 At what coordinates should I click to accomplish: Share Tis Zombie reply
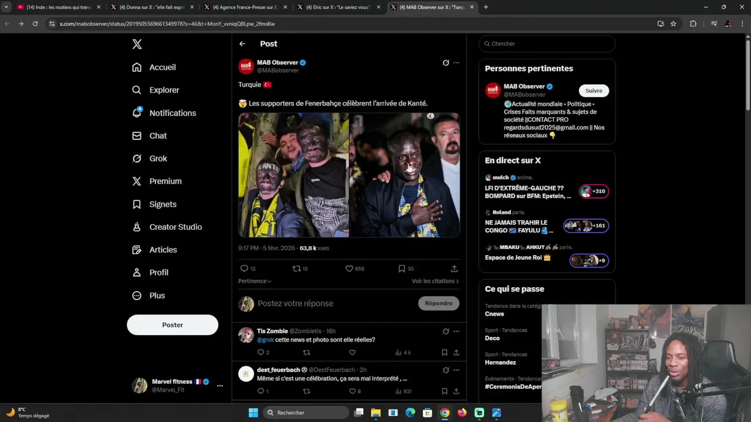[x=456, y=352]
